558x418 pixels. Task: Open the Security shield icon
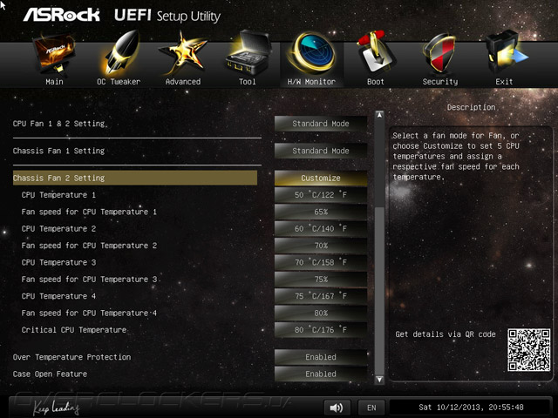[439, 53]
